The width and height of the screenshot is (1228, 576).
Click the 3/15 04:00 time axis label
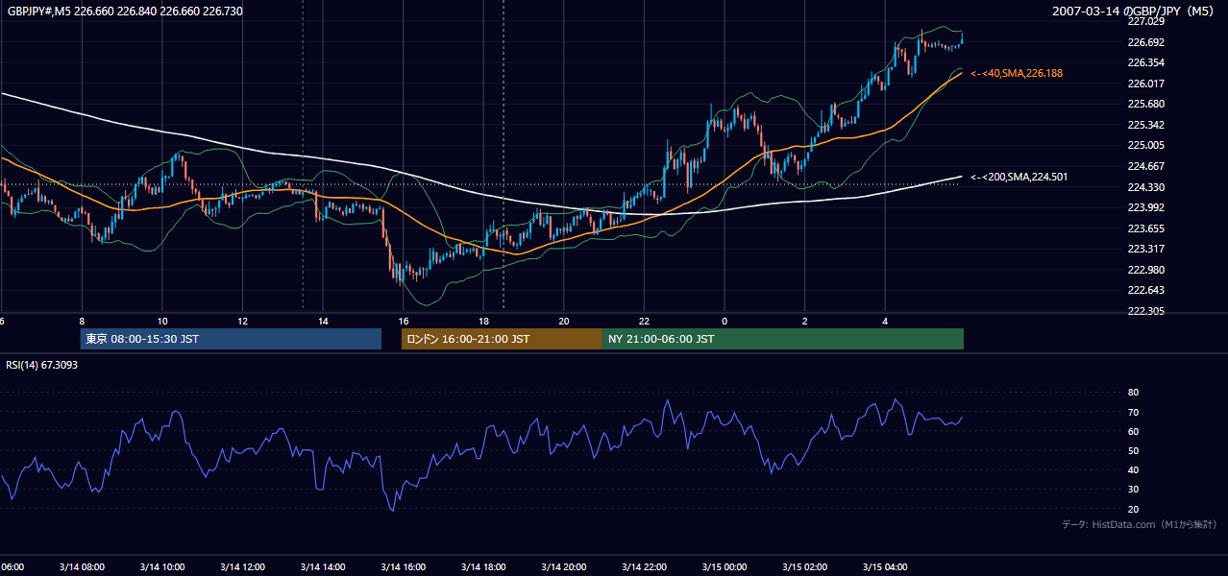click(x=886, y=567)
